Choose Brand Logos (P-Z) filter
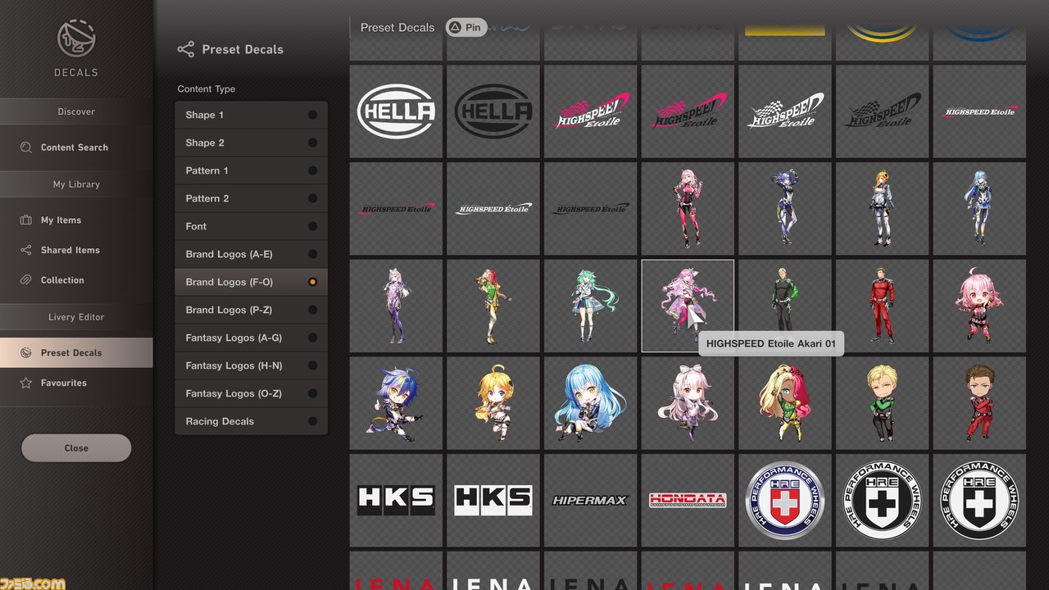The image size is (1049, 590). point(251,311)
